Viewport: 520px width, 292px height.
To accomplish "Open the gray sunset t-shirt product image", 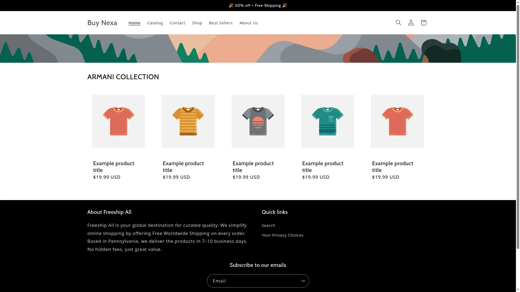I will coord(258,121).
